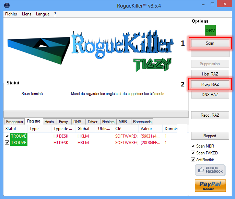
Task: Click the value {20D04FE... in second row
Action: [x=150, y=143]
